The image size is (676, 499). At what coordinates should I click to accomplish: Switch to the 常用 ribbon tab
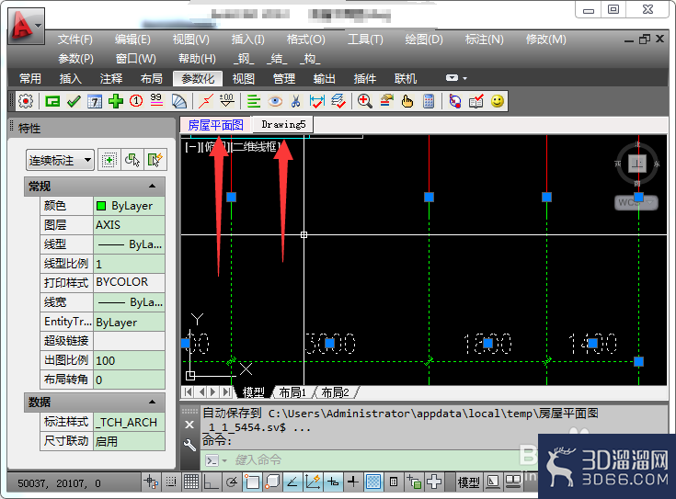30,78
